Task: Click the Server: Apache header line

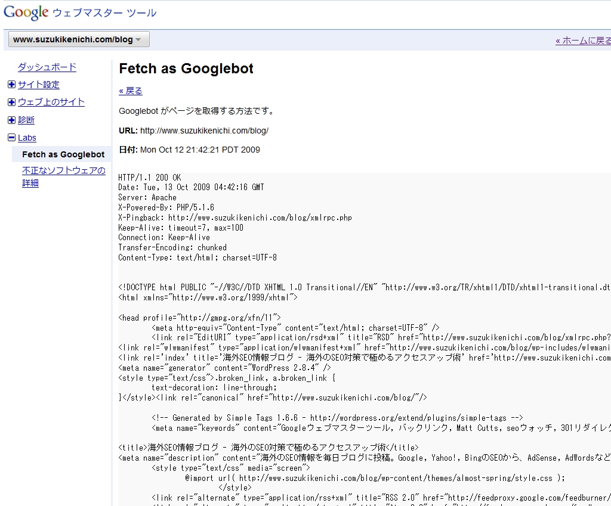Action: click(x=147, y=197)
